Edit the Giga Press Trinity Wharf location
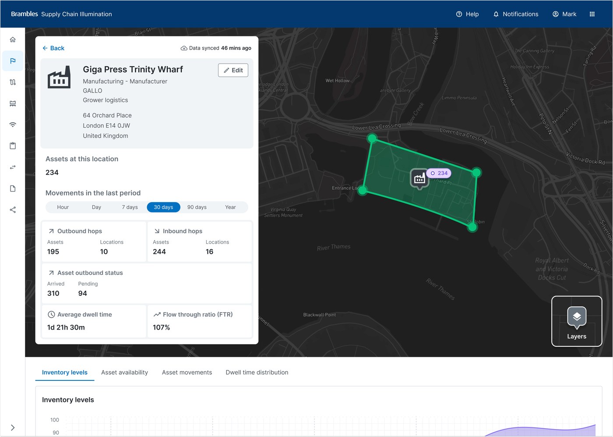The height and width of the screenshot is (437, 613). (x=233, y=70)
